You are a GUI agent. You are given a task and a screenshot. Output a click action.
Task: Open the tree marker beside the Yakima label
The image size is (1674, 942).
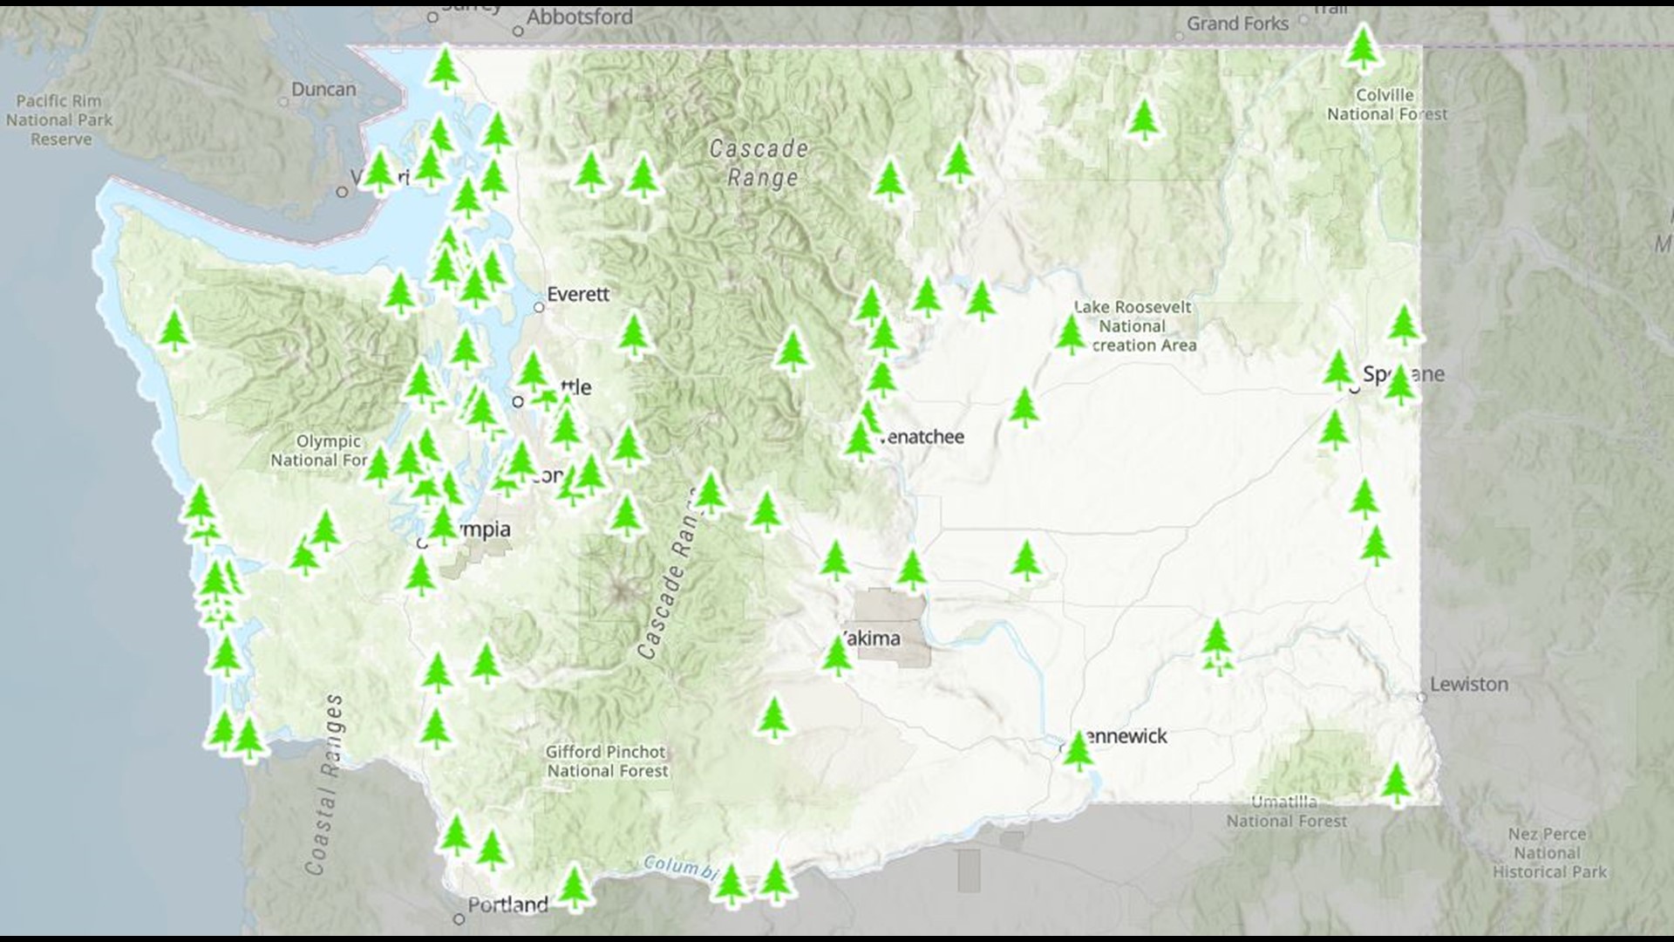click(x=837, y=656)
